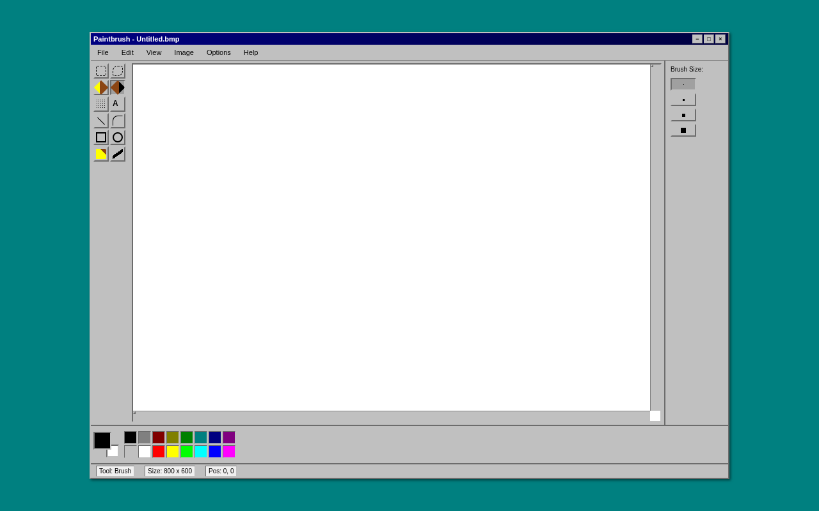Open the Options menu
819x511 pixels.
pyautogui.click(x=218, y=52)
